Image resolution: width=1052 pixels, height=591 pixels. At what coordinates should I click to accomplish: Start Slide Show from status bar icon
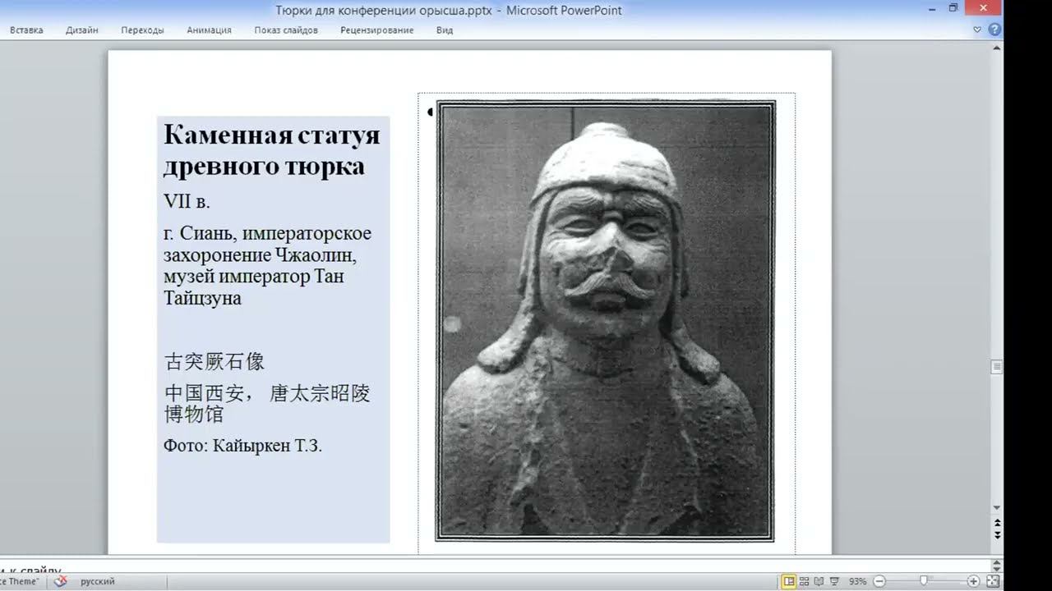834,581
